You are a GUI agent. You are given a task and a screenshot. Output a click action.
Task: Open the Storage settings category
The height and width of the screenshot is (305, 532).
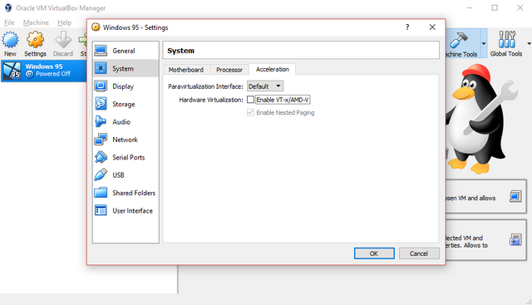click(x=126, y=104)
